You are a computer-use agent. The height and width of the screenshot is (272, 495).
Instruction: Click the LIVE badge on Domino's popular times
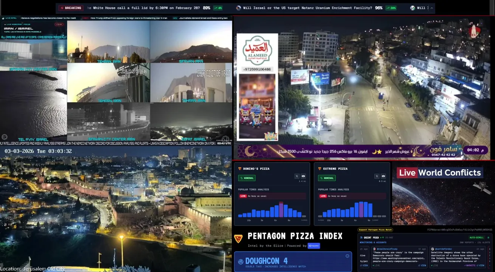tap(243, 196)
